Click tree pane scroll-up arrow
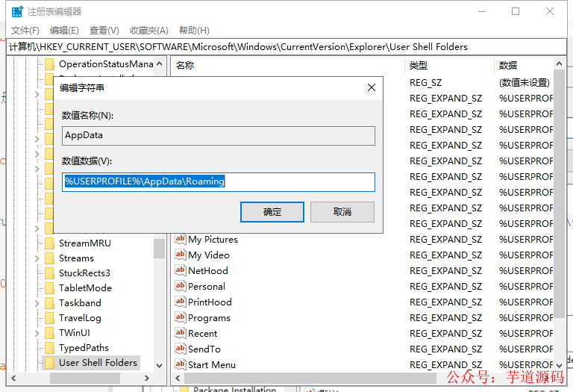 [160, 63]
